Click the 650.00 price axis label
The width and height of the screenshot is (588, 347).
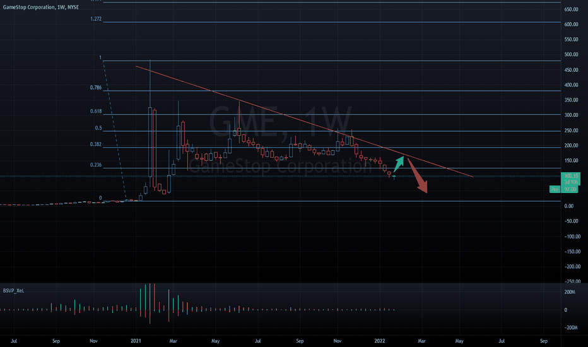571,9
